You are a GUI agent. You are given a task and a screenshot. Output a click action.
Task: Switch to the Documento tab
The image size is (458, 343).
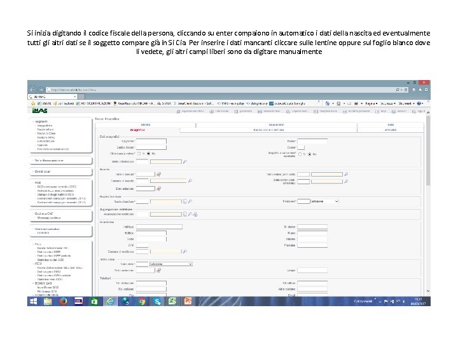coord(276,125)
